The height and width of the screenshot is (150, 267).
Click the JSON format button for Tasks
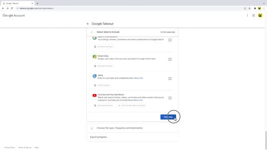click(x=102, y=85)
